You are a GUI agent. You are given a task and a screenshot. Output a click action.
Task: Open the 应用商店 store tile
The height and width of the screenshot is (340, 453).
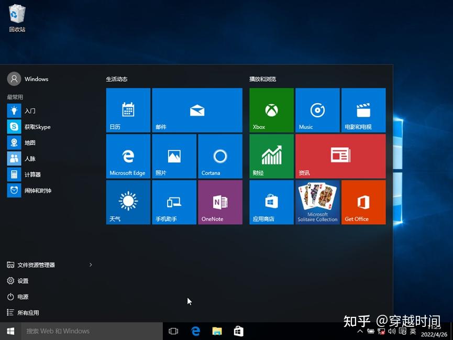pyautogui.click(x=271, y=202)
